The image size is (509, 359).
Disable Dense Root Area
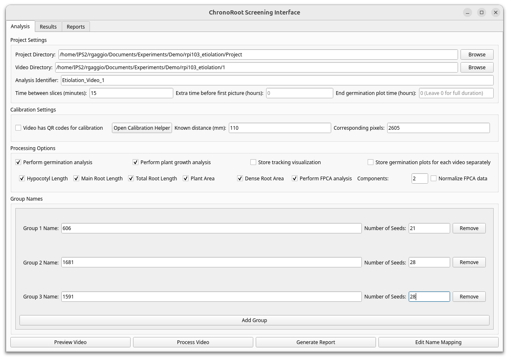[x=240, y=178]
